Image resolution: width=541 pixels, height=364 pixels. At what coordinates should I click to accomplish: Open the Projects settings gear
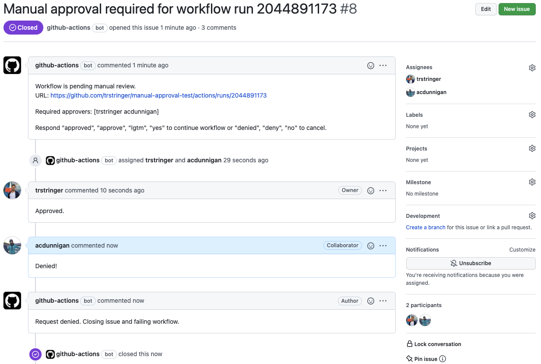pos(532,148)
